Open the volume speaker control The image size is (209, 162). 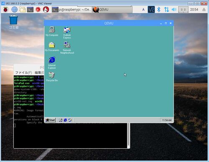coord(174,10)
